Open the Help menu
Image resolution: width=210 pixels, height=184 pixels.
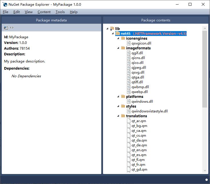(74, 12)
